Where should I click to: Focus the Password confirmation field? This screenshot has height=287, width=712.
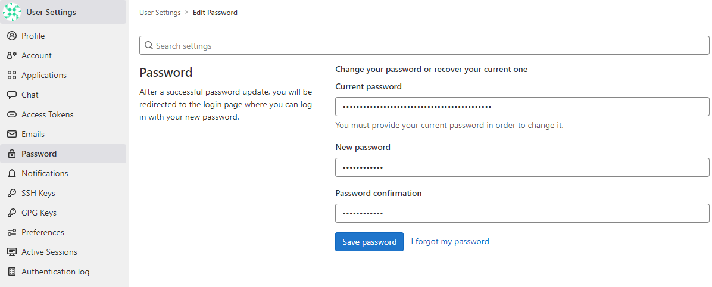pos(522,213)
